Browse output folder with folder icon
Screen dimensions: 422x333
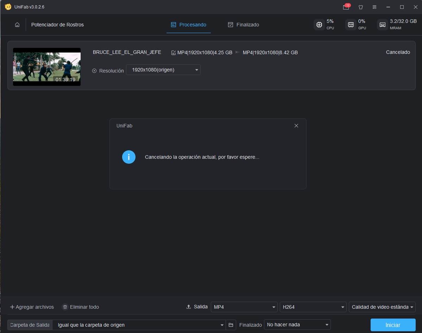[231, 325]
